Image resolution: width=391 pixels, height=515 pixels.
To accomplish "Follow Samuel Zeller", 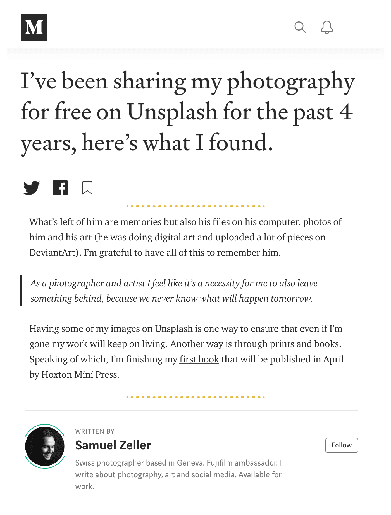I will click(x=342, y=445).
